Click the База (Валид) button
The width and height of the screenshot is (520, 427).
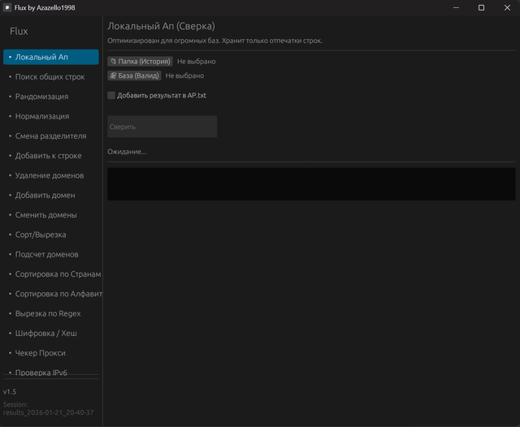coord(134,75)
